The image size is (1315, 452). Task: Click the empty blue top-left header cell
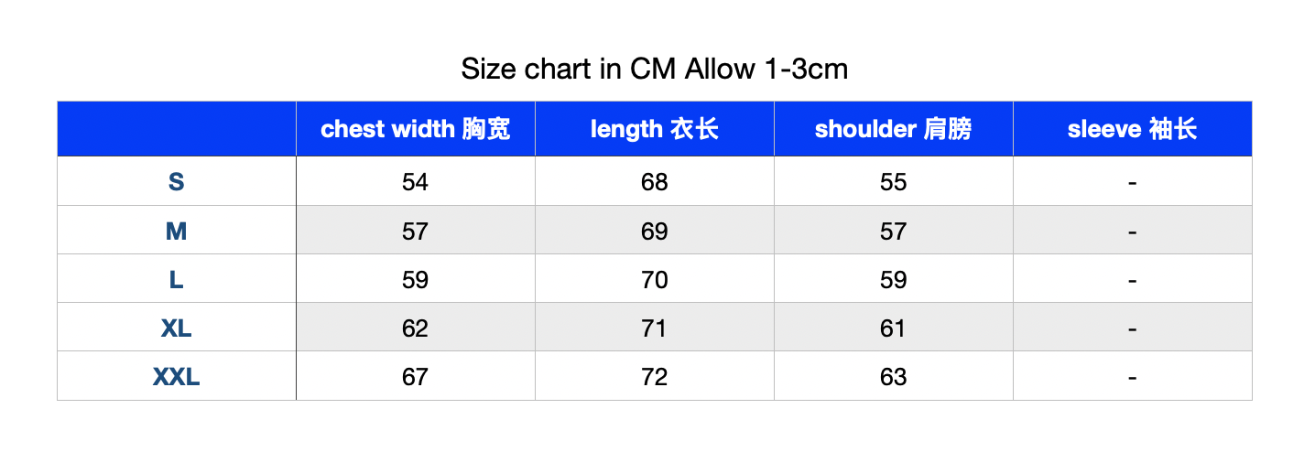pos(177,129)
